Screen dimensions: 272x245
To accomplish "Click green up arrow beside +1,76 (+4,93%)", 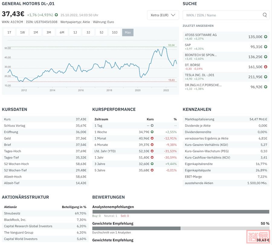I will (57, 15).
